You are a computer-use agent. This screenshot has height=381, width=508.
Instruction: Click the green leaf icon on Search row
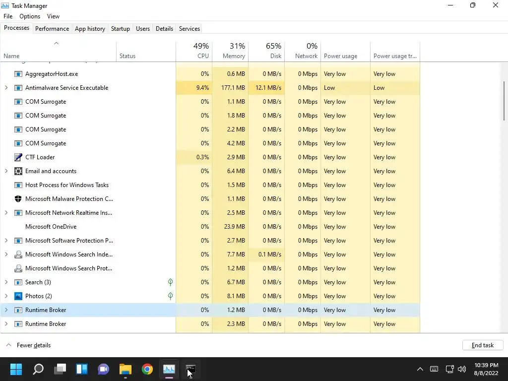pos(171,282)
